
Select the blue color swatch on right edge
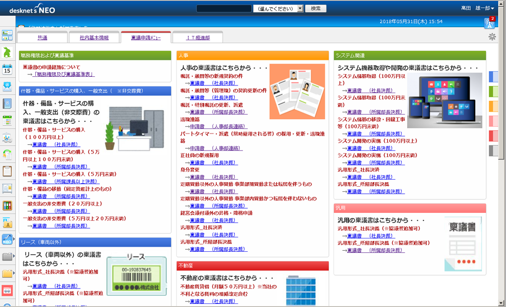coord(494,77)
